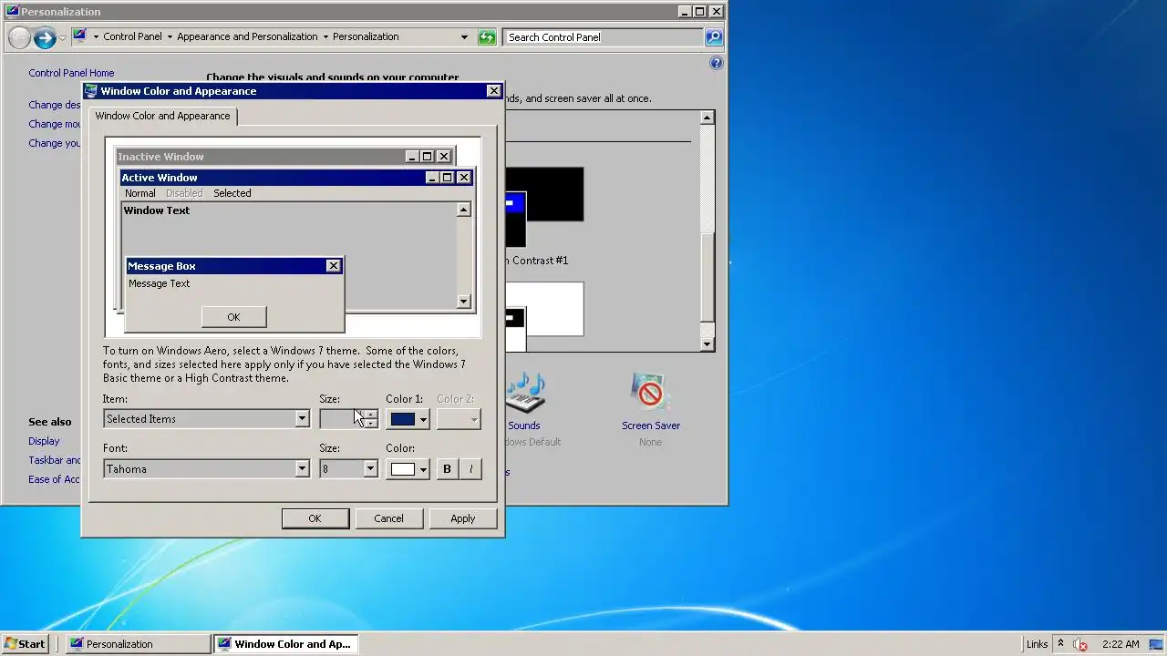1167x656 pixels.
Task: Click Appearance and Personalization breadcrumb
Action: pos(247,37)
